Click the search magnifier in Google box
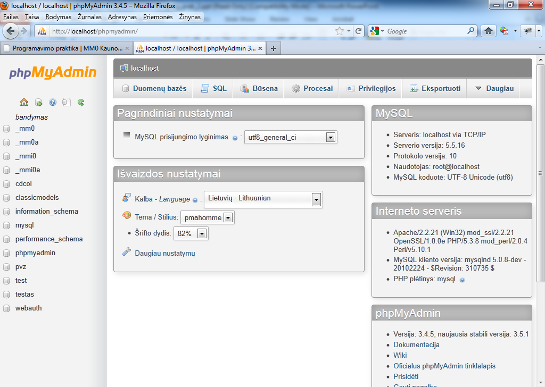This screenshot has width=545, height=387. 470,31
